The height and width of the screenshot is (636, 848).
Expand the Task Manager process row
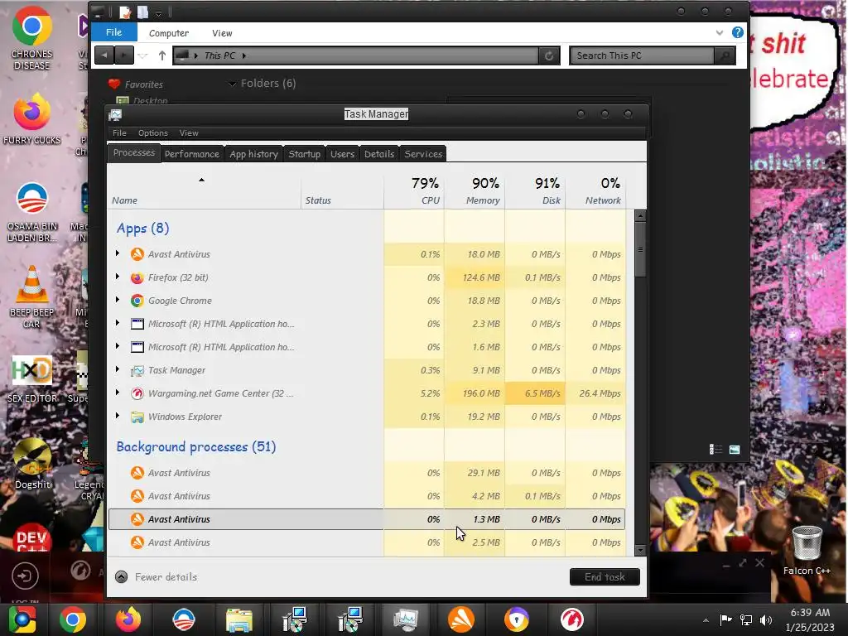click(x=118, y=369)
